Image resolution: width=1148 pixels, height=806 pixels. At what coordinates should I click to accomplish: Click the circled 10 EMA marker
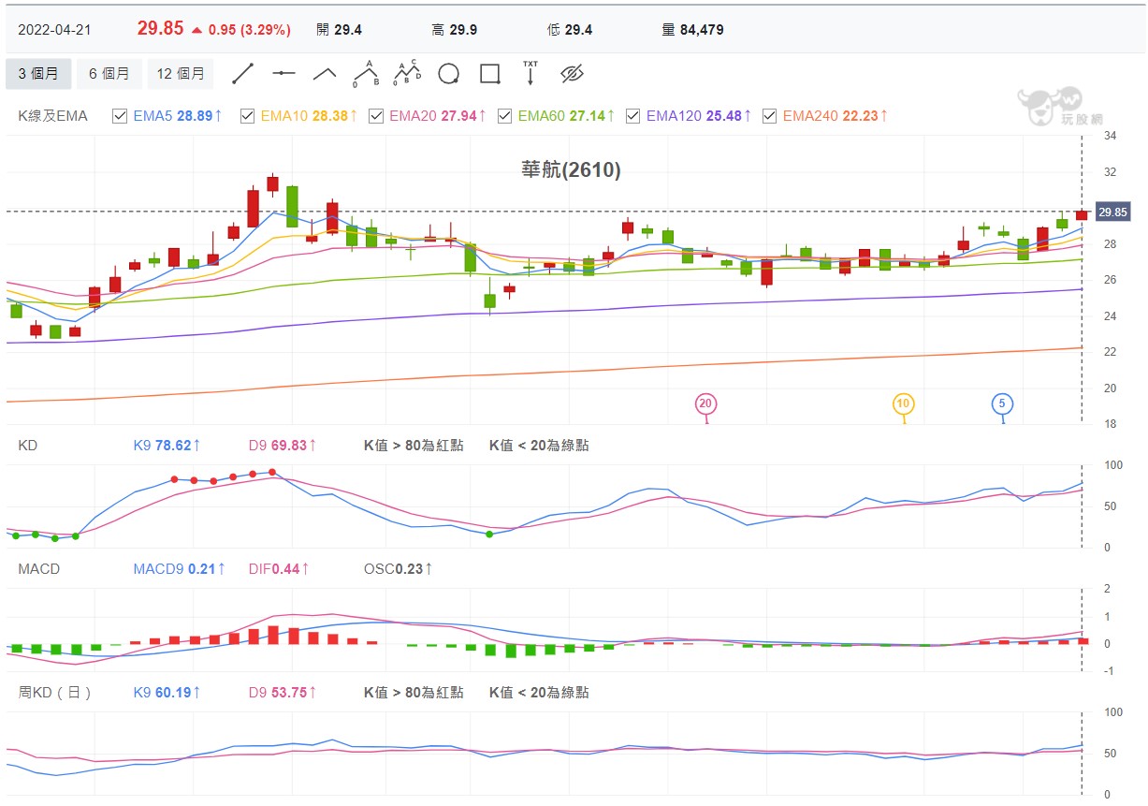click(x=903, y=404)
